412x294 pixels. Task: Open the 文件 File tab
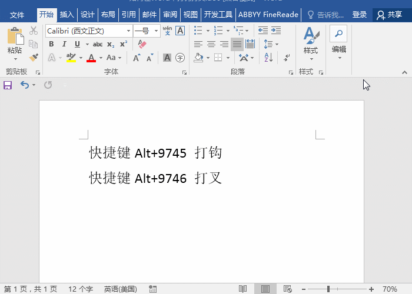coord(17,15)
